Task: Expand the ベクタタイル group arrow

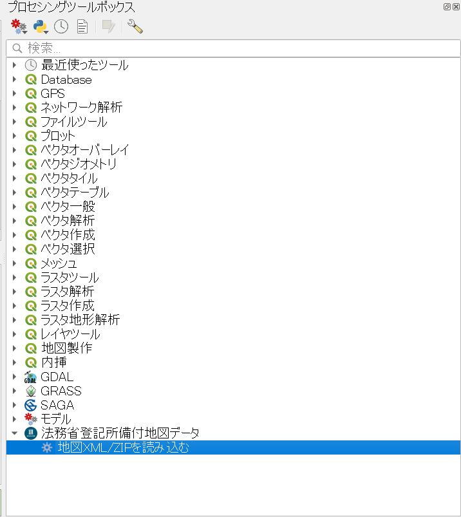Action: [14, 178]
